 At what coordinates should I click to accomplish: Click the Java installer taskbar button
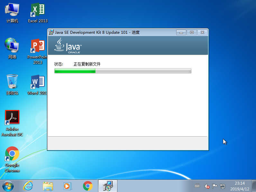(x=108, y=186)
